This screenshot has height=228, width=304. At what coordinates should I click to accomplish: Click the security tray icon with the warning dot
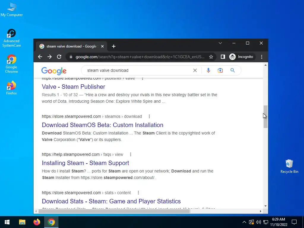pos(251,222)
